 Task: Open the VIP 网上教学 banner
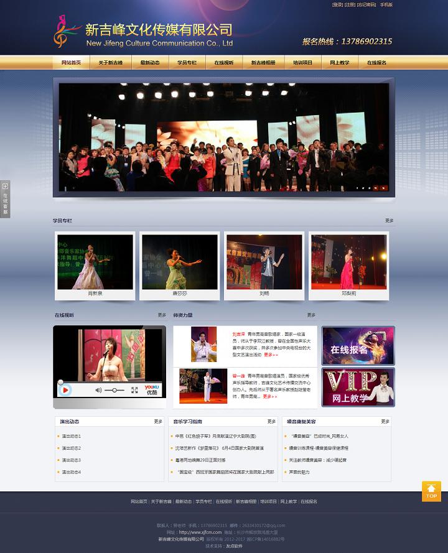[x=358, y=387]
